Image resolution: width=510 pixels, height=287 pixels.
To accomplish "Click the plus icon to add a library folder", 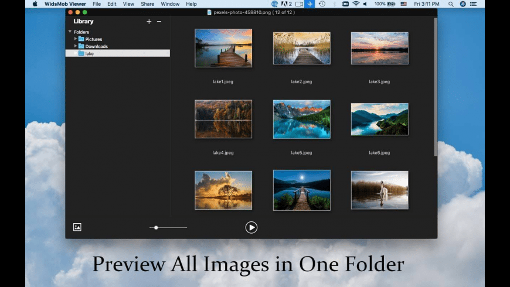I will click(149, 22).
